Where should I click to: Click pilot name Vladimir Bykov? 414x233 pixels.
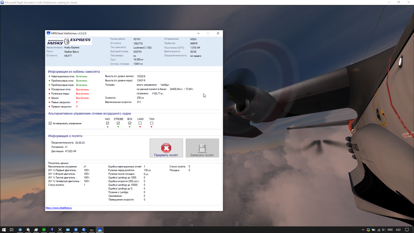coord(71,52)
